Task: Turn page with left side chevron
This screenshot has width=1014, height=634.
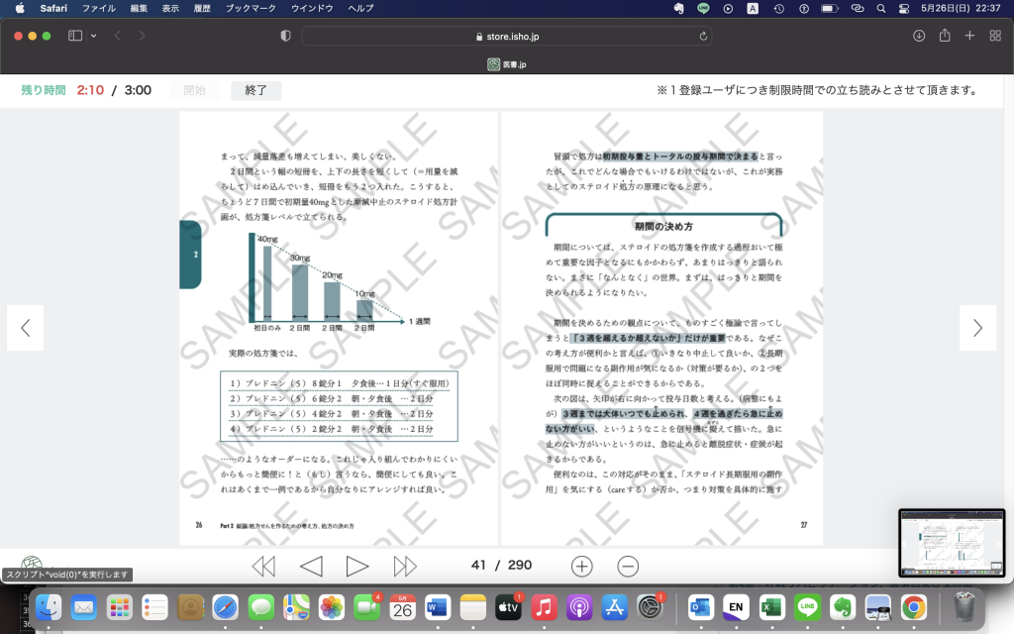Action: click(x=26, y=328)
